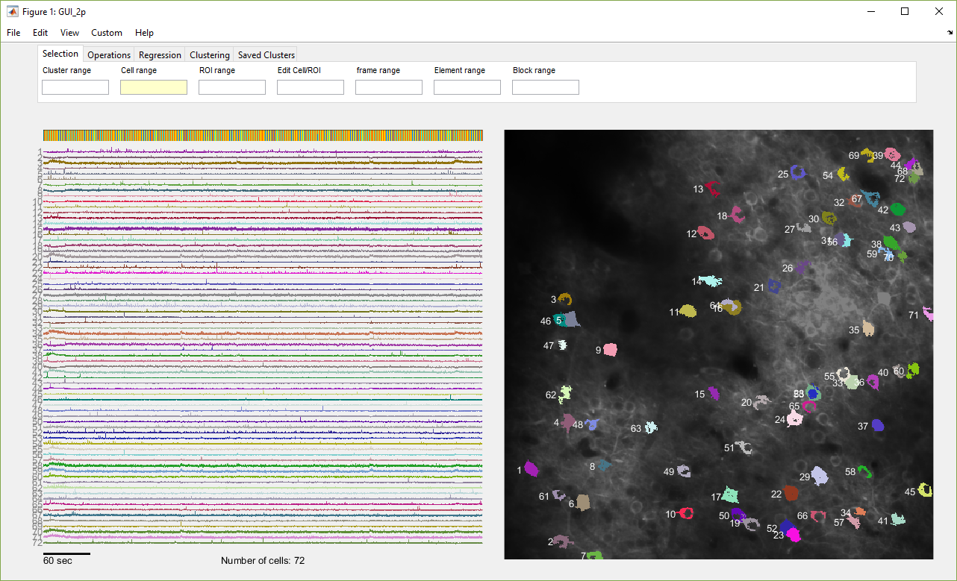Switch to the Regression tab
This screenshot has height=581, width=957.
160,54
